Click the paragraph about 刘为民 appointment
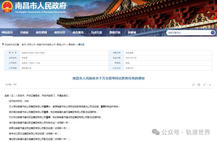This screenshot has height=141, width=217. [56, 117]
